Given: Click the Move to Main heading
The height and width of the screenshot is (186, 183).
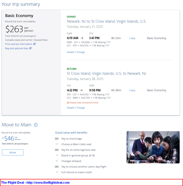Looking at the screenshot, I should (x=16, y=125).
